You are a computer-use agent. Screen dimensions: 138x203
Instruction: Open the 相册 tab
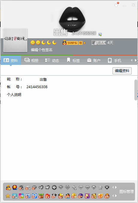click(31, 60)
